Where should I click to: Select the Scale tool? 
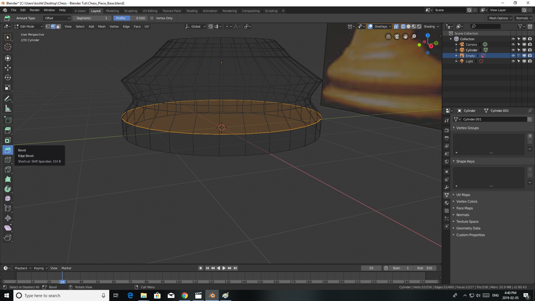[x=8, y=88]
